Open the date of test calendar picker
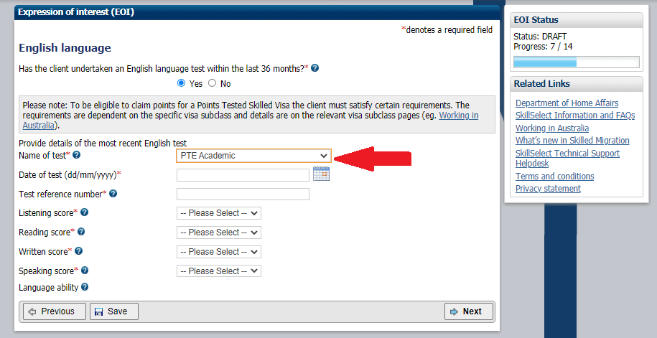This screenshot has width=657, height=338. pyautogui.click(x=321, y=174)
